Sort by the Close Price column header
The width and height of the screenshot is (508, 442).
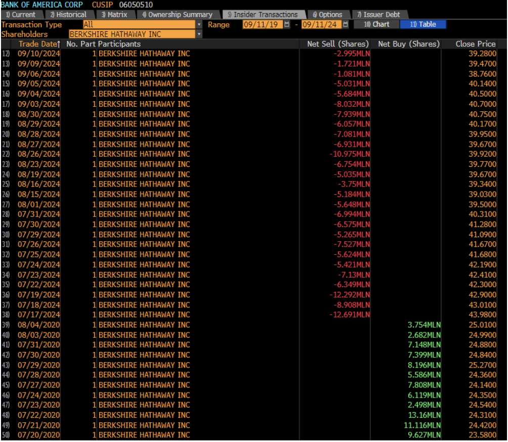coord(476,44)
